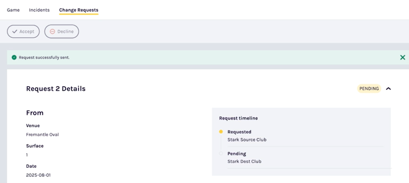
Task: Collapse the Request 2 Details chevron
Action: pos(388,89)
